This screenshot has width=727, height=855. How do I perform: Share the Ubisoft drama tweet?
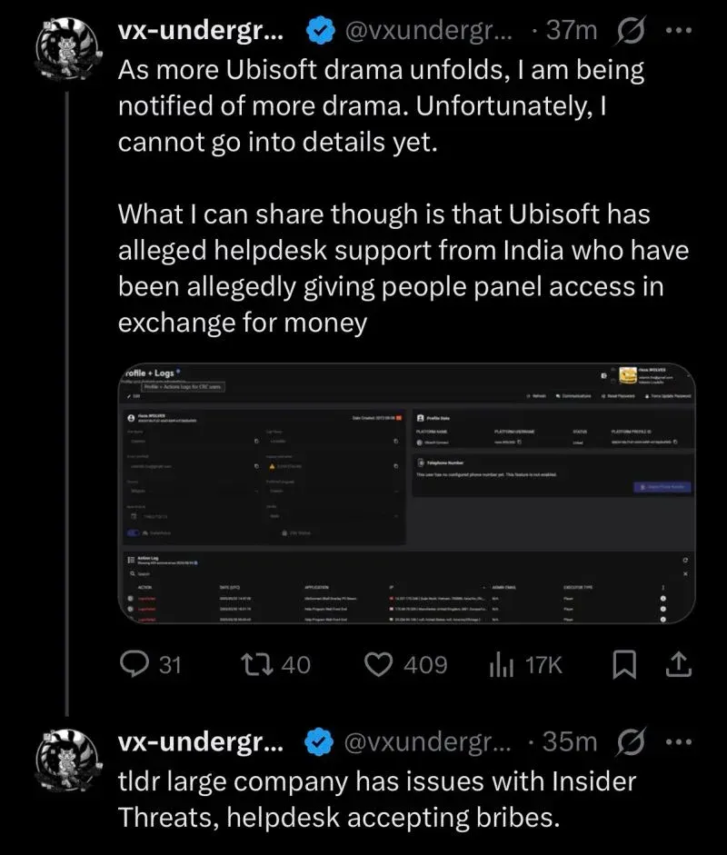click(x=677, y=665)
